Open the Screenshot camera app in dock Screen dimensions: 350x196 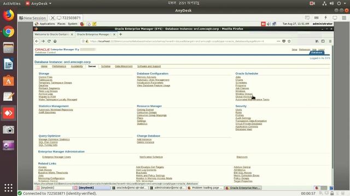click(x=9, y=130)
